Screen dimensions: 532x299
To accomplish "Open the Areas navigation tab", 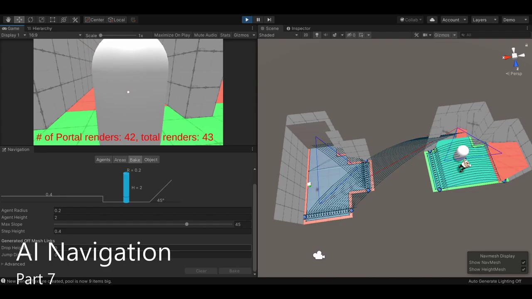I will [x=120, y=159].
